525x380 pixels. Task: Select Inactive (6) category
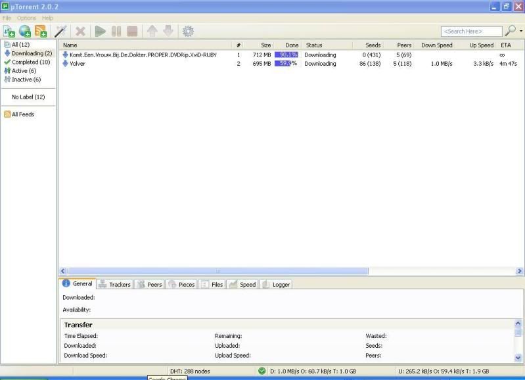26,80
